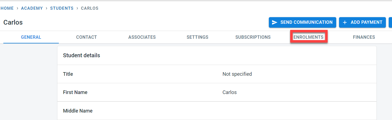Screen dimensions: 392x120
Task: Click the 'Not specified' title value
Action: [237, 74]
